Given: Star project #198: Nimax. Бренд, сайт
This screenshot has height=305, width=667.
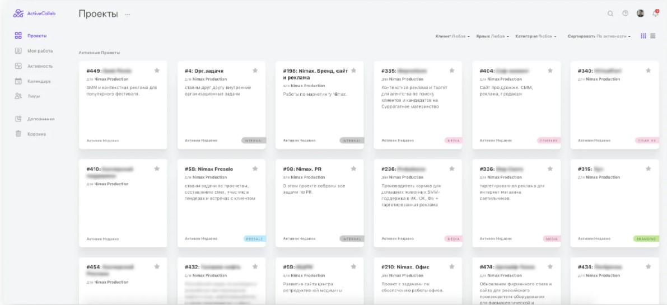Looking at the screenshot, I should [x=353, y=71].
